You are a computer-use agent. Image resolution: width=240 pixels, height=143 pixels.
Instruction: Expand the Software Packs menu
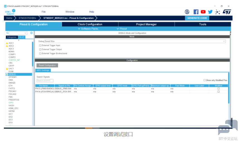(x=88, y=29)
